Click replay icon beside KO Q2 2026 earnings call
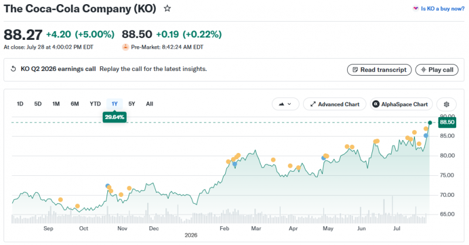This screenshot has height=245, width=469. click(13, 69)
